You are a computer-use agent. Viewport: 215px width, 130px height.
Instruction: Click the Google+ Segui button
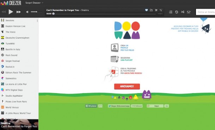[155, 106]
